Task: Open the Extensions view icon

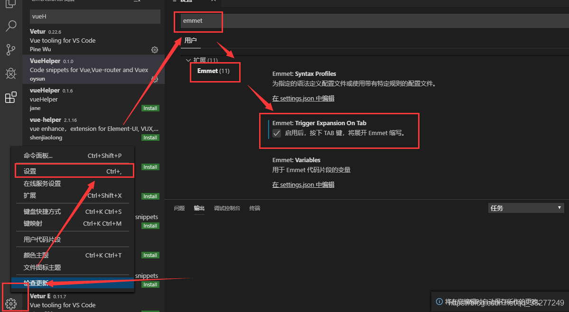Action: pyautogui.click(x=11, y=97)
